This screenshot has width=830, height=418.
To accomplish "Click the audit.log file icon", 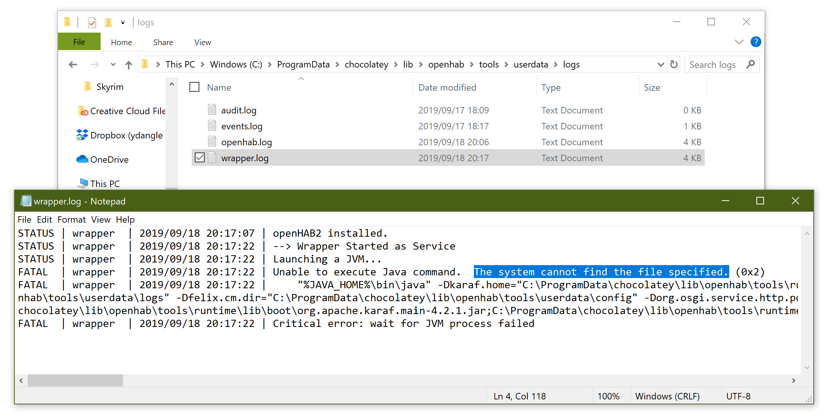I will pyautogui.click(x=212, y=110).
